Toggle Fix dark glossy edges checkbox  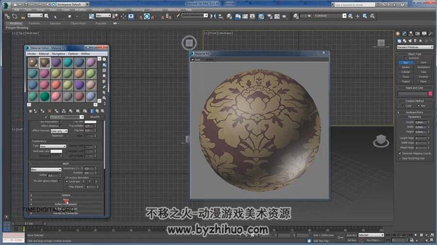coord(60,181)
